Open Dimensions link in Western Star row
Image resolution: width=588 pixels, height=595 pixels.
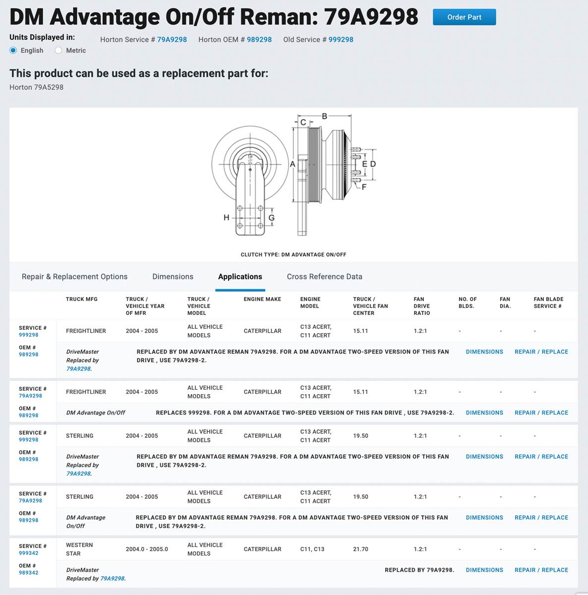click(484, 570)
